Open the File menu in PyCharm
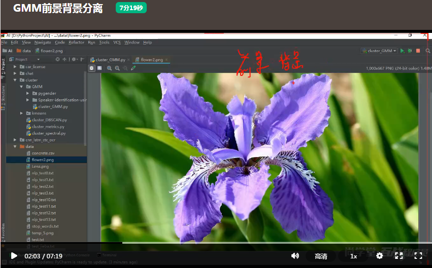Image resolution: width=432 pixels, height=268 pixels. coord(4,43)
